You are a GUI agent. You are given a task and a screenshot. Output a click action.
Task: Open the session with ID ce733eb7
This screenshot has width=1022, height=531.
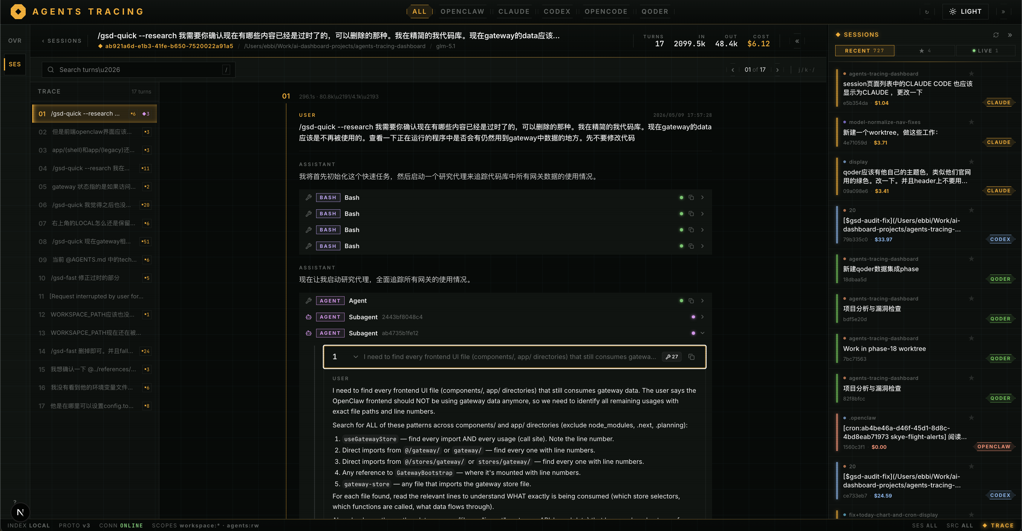925,481
